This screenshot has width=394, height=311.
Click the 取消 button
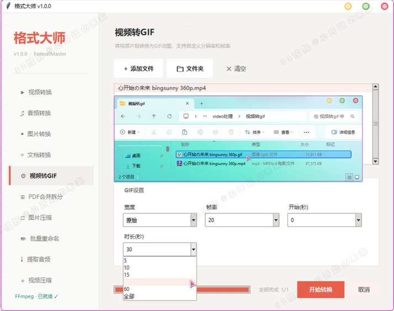click(364, 289)
